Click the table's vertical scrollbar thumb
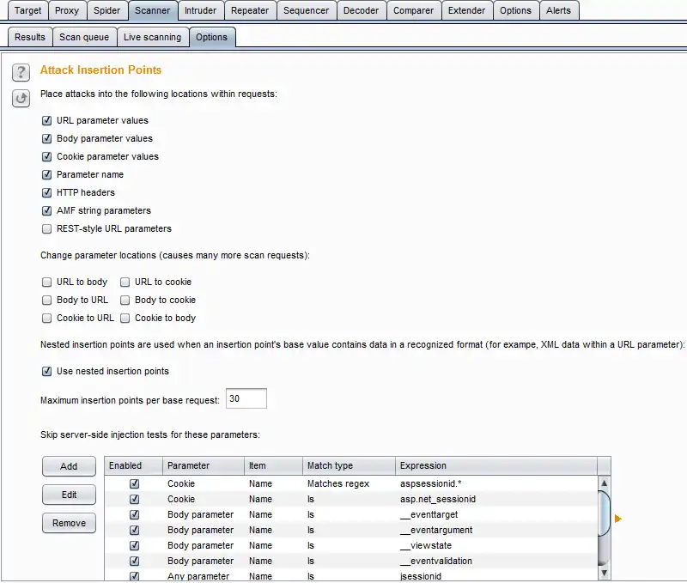Screen dimensions: 687x583 click(x=604, y=513)
